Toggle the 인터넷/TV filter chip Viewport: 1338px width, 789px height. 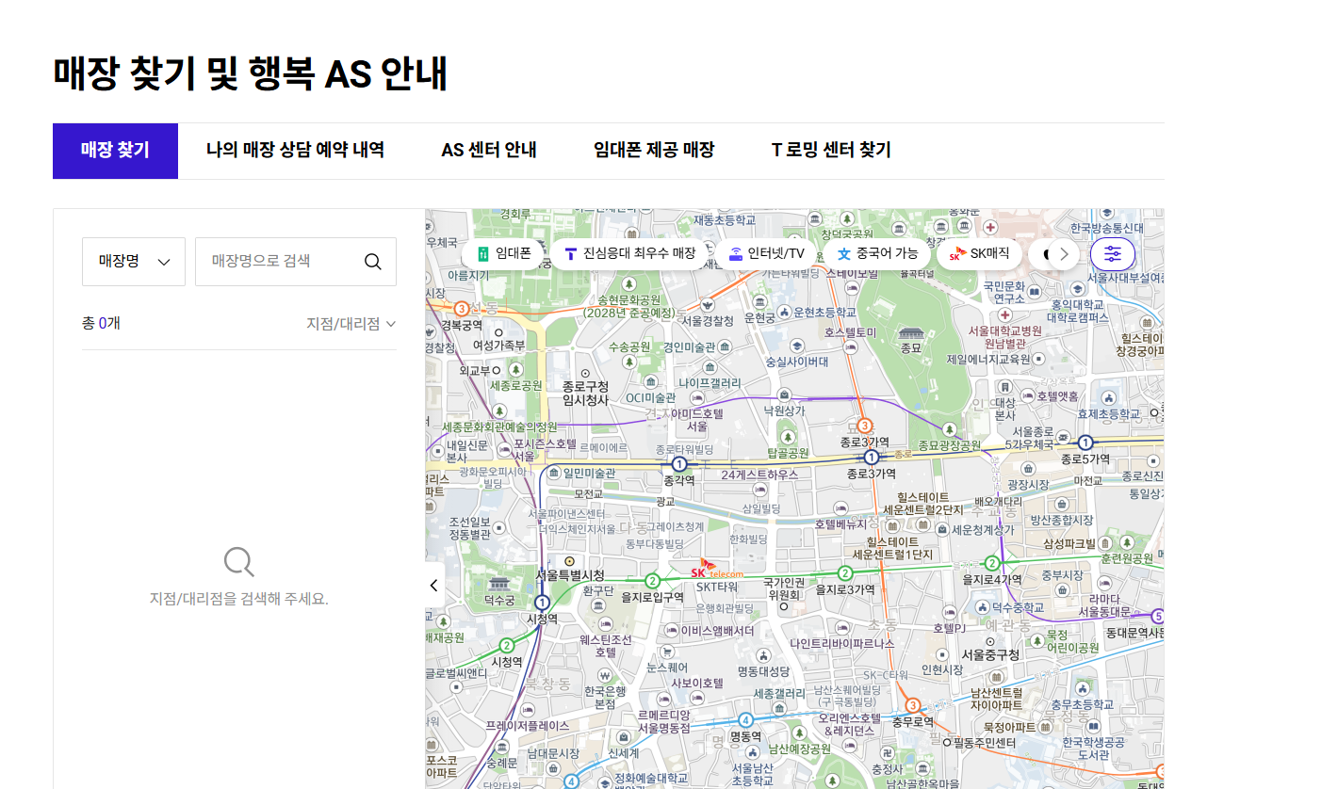point(765,253)
